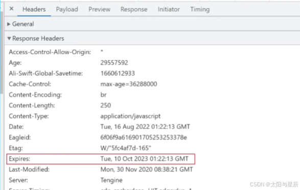Select the Eagleid value starting 6f06f9a6
The width and height of the screenshot is (300, 190).
tap(144, 137)
